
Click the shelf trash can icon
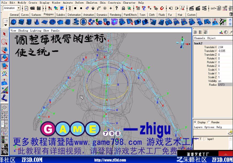click(231, 14)
